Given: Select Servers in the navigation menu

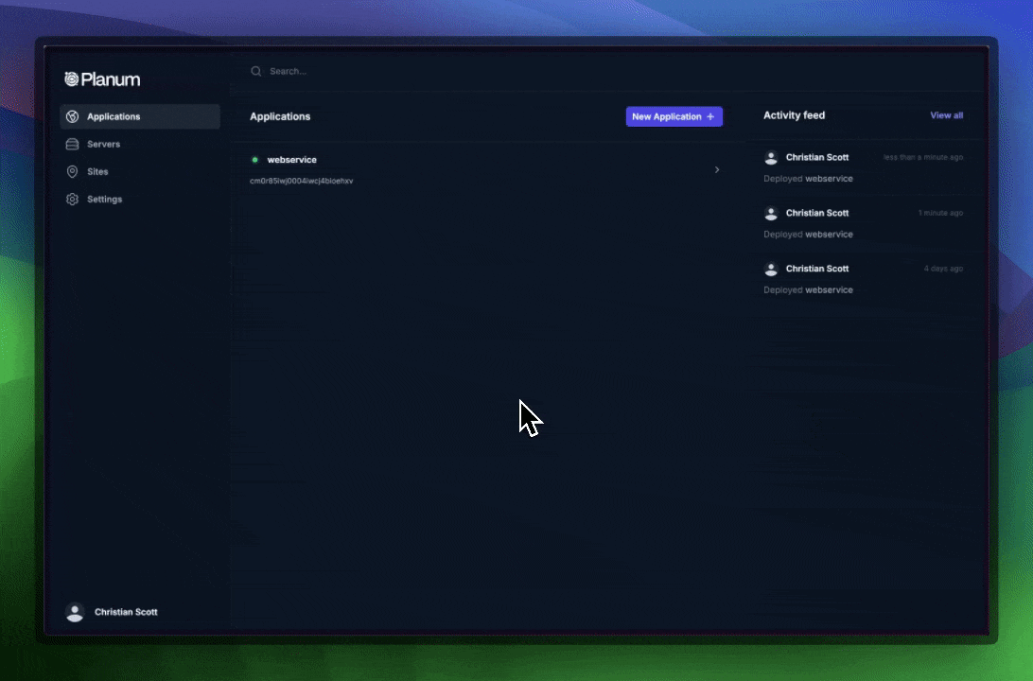Looking at the screenshot, I should click(x=105, y=144).
